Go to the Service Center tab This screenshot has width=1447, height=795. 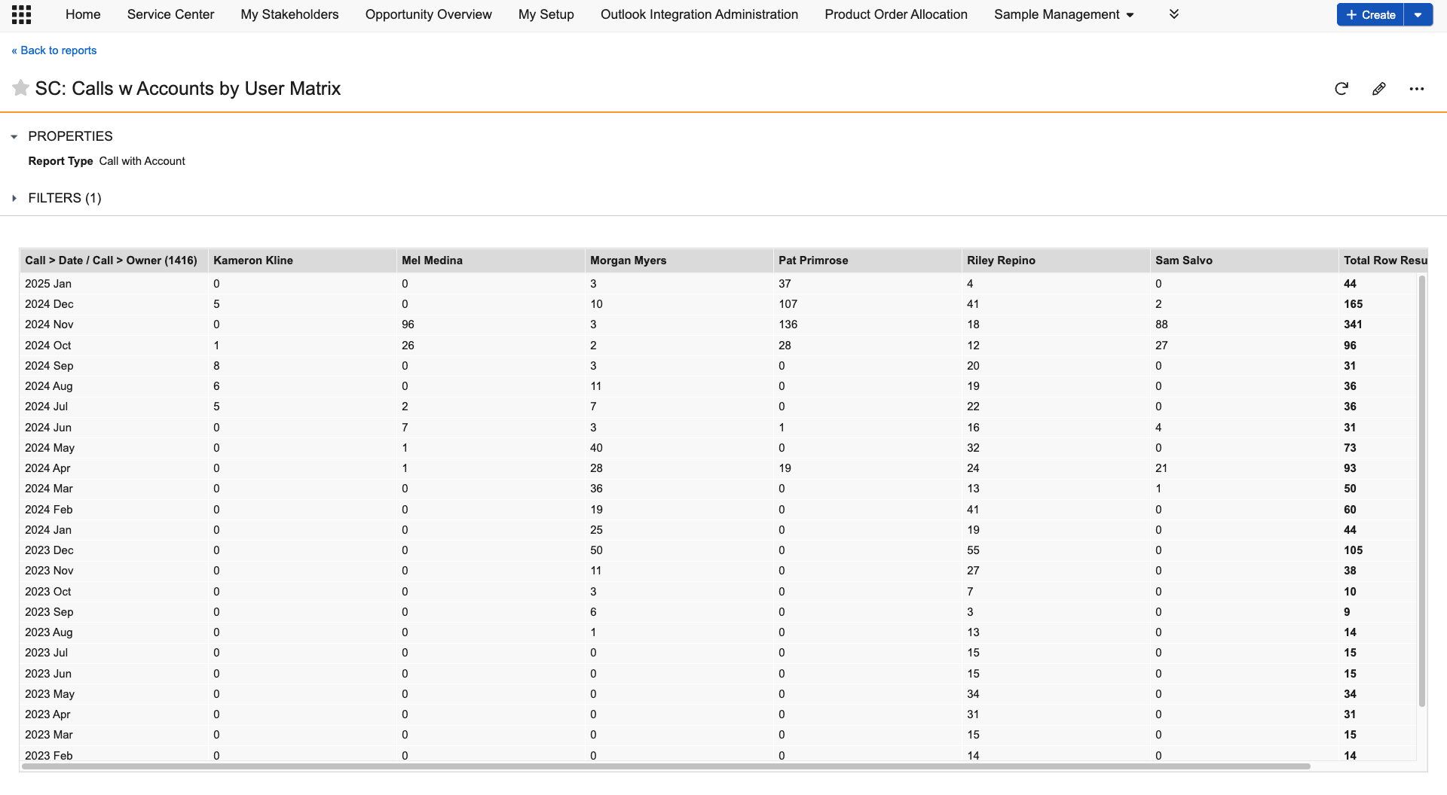(x=170, y=14)
